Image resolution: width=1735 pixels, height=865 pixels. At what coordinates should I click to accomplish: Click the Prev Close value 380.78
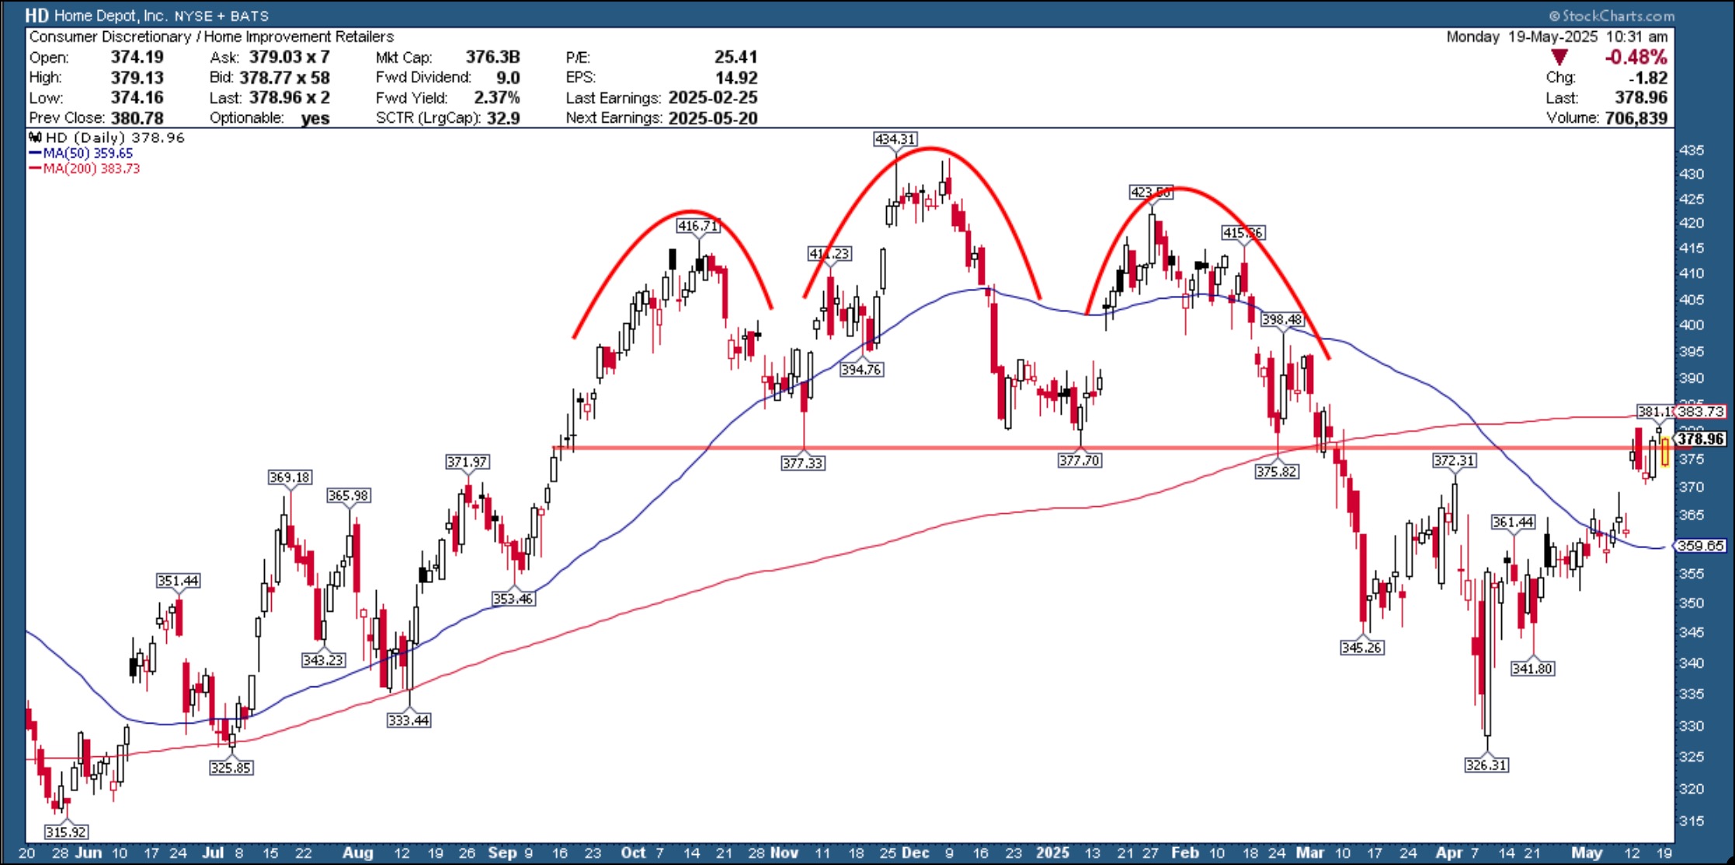tap(137, 117)
